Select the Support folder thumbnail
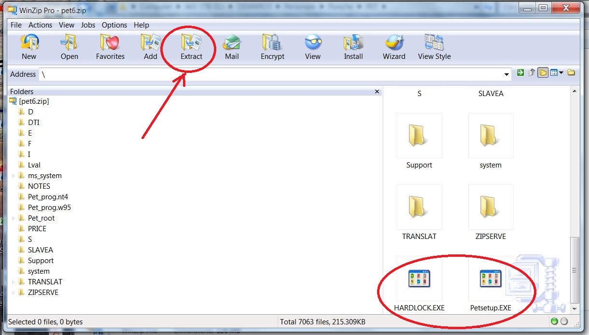 419,136
